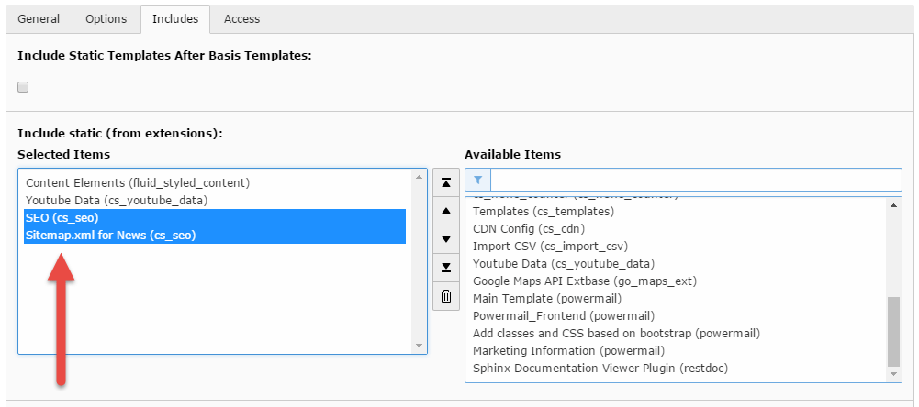Add Templates (cs_templates) from Available Items
Viewport: 919px width, 407px height.
(544, 212)
